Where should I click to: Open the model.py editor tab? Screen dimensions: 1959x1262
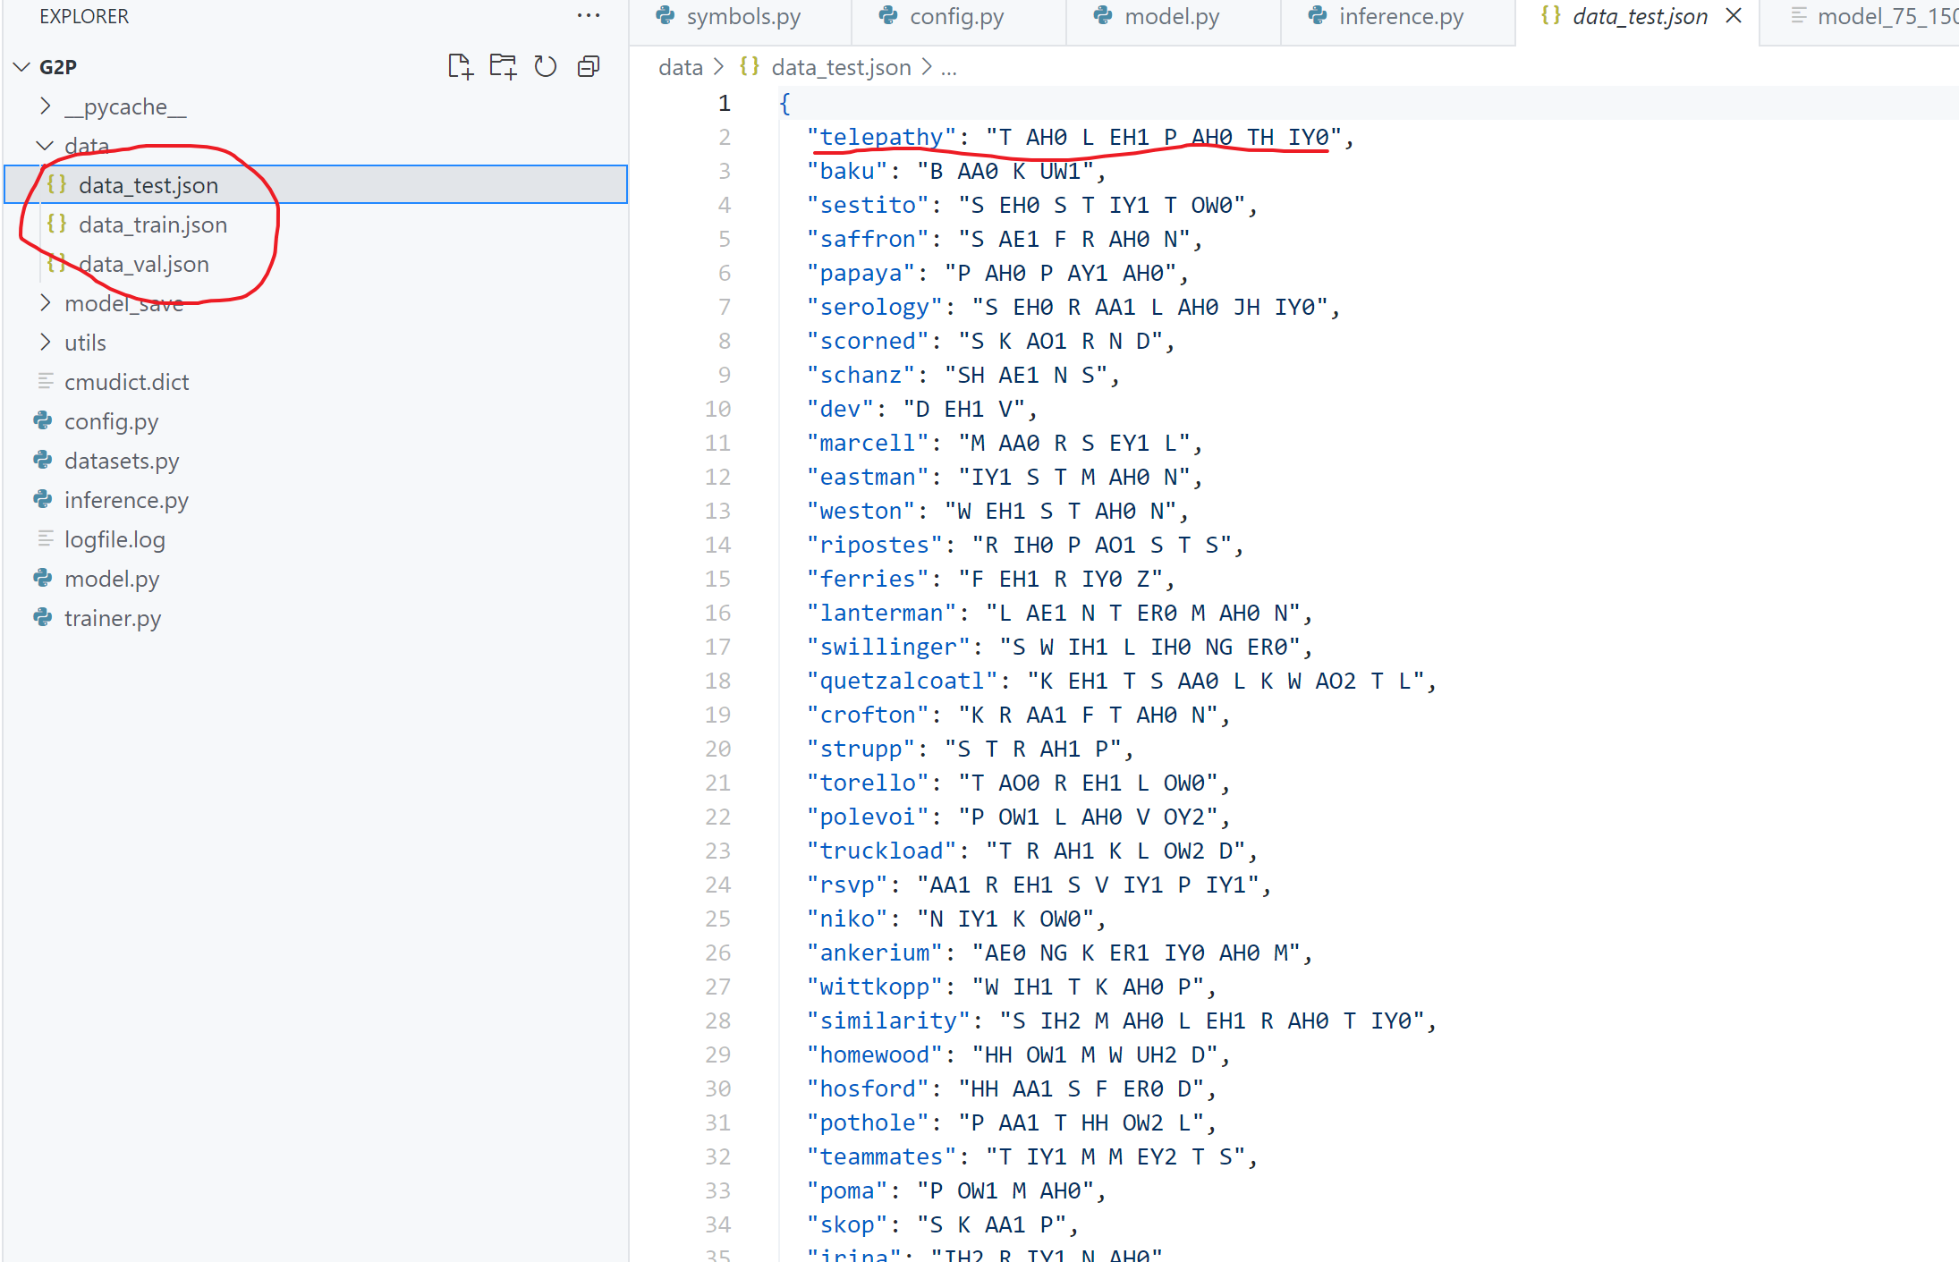pos(1171,16)
